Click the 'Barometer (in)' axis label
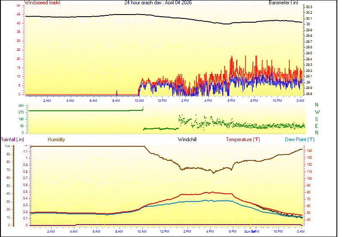Screen dimensions: 342x237 283,3
